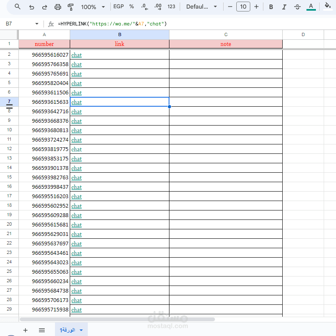Viewport: 336px width, 336px height.
Task: Select cell with number 966595706173
Action: (x=44, y=300)
